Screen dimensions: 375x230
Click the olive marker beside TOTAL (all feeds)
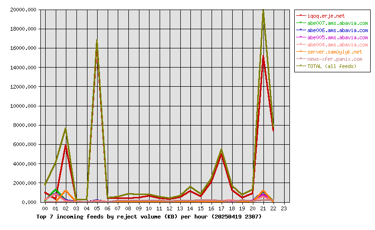click(301, 66)
